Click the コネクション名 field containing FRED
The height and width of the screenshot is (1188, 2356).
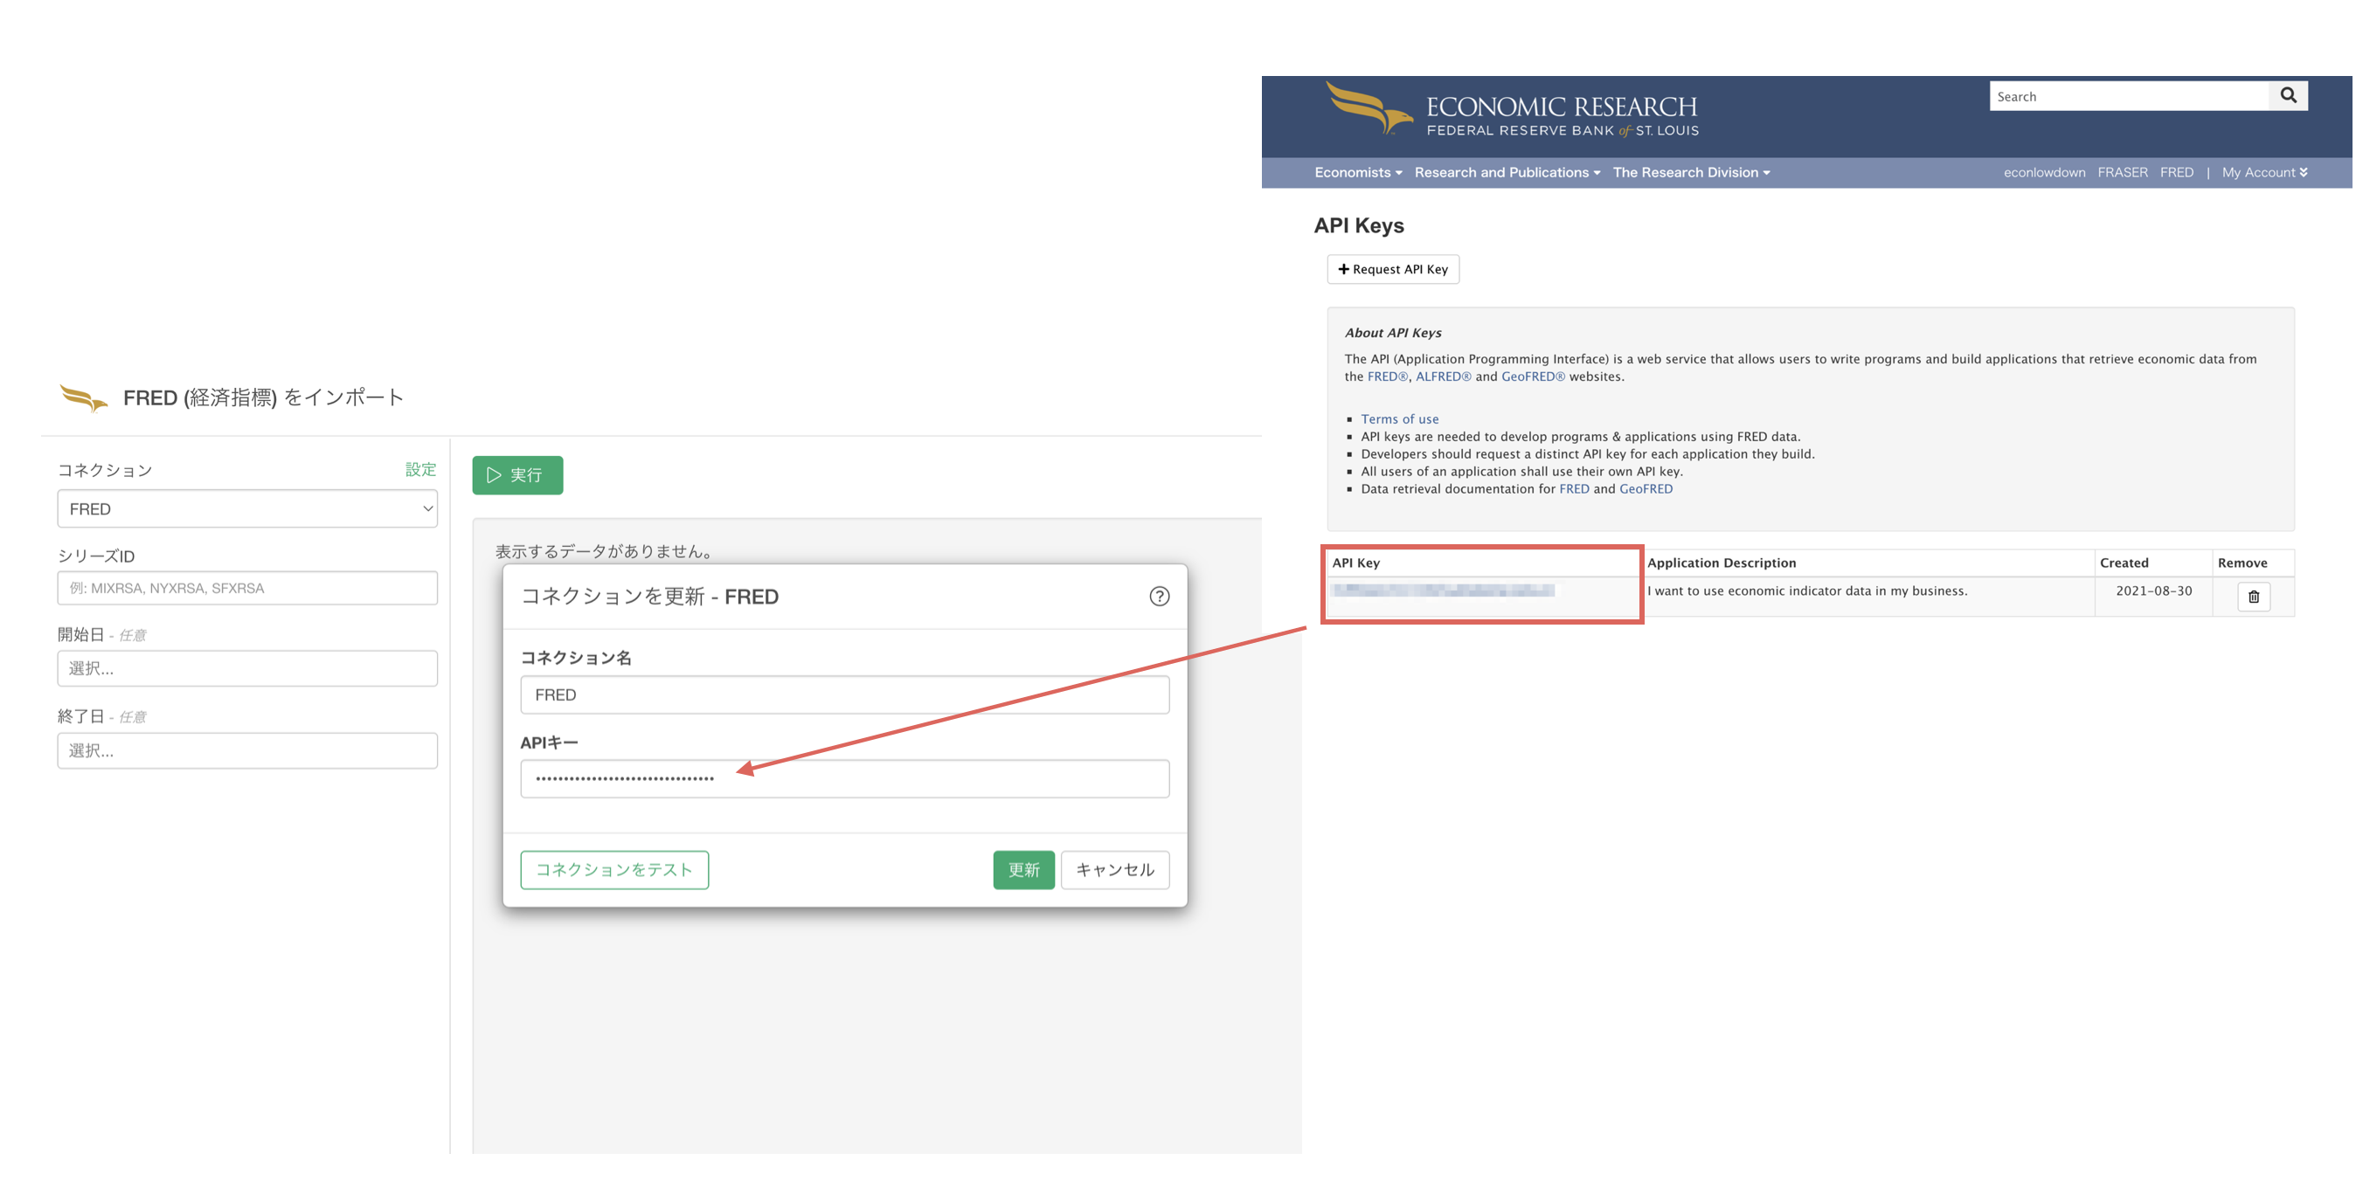(844, 694)
